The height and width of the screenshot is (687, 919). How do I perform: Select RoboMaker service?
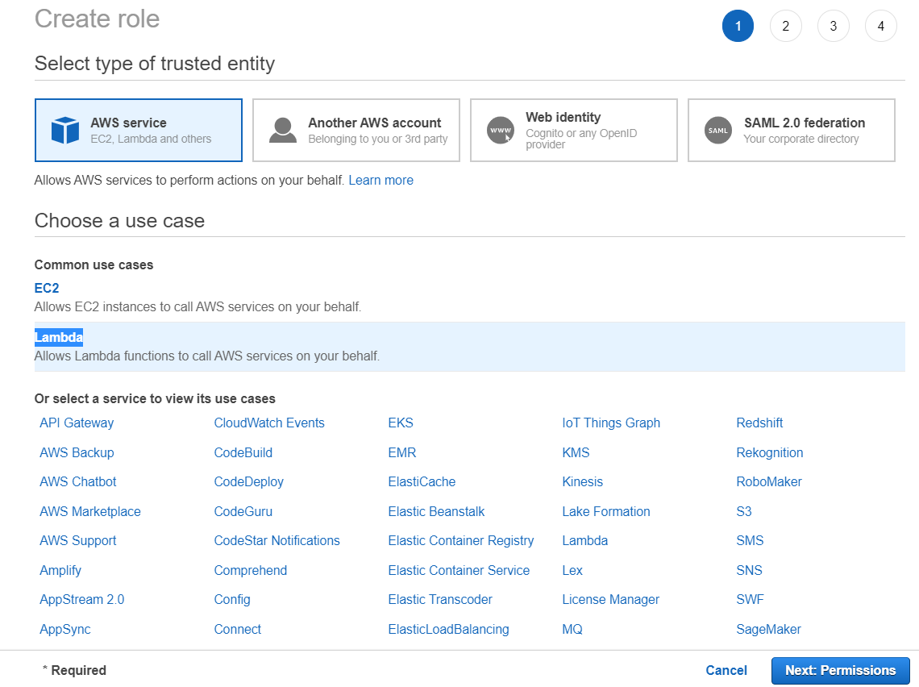click(769, 482)
